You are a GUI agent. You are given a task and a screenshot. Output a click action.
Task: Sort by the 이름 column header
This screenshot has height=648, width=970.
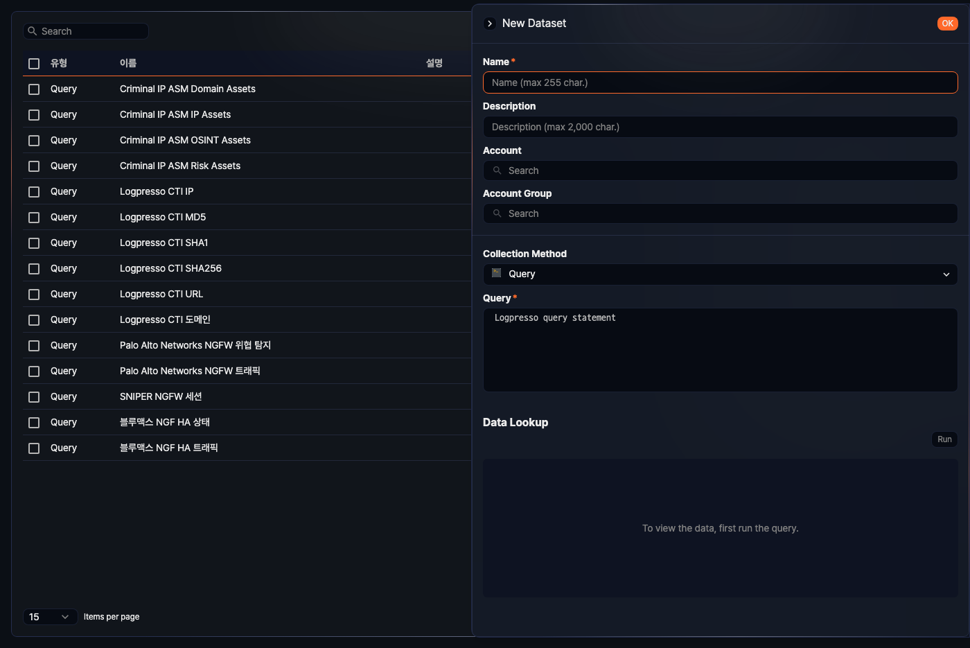[x=128, y=63]
